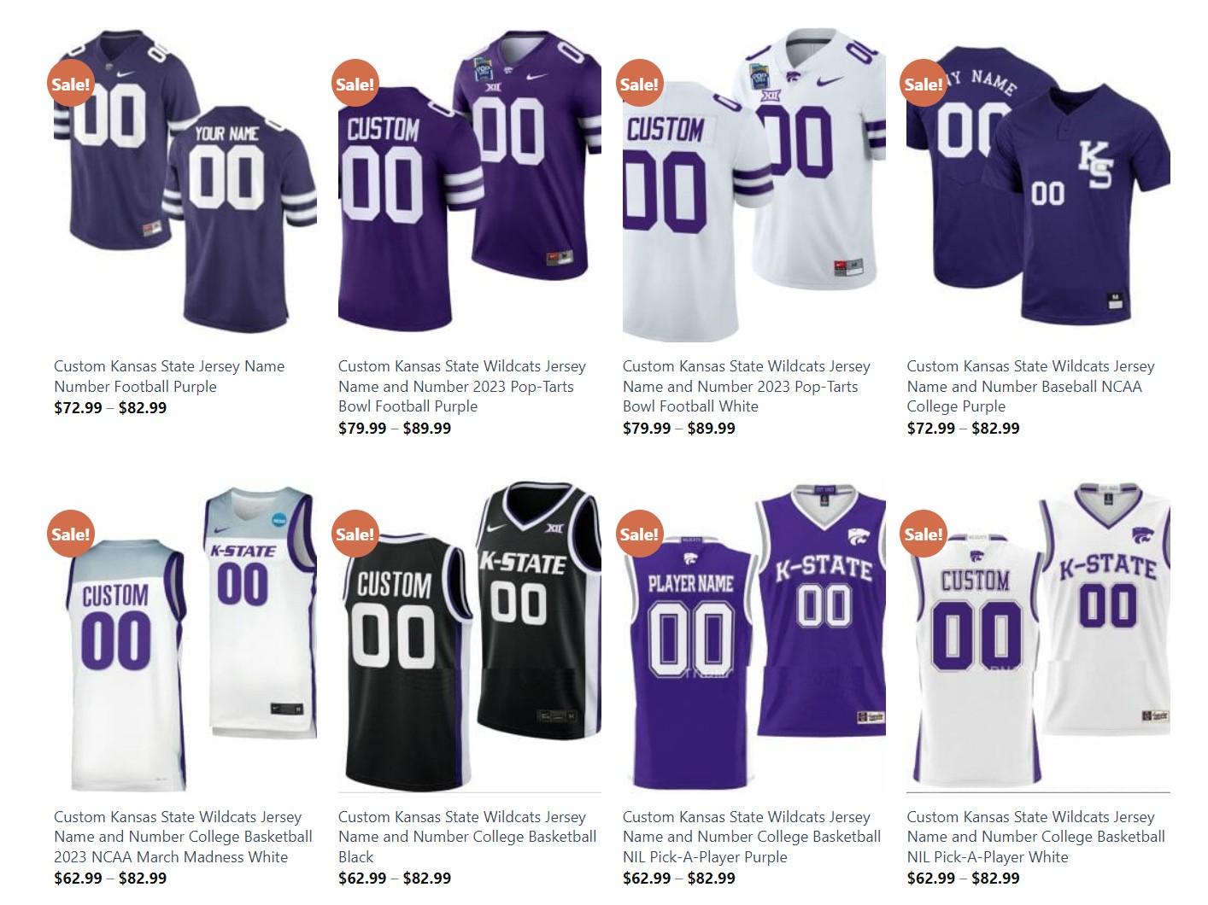This screenshot has width=1208, height=905.
Task: Click Sale badge on Basketball Black jersey
Action: click(355, 534)
